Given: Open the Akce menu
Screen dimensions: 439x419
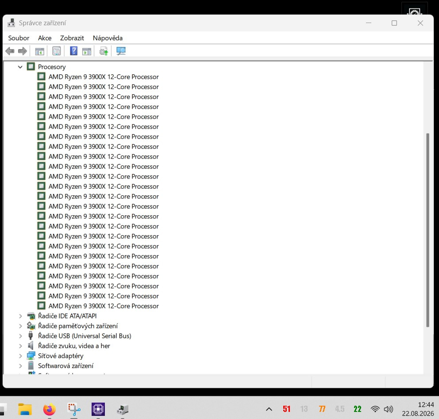Looking at the screenshot, I should click(45, 38).
